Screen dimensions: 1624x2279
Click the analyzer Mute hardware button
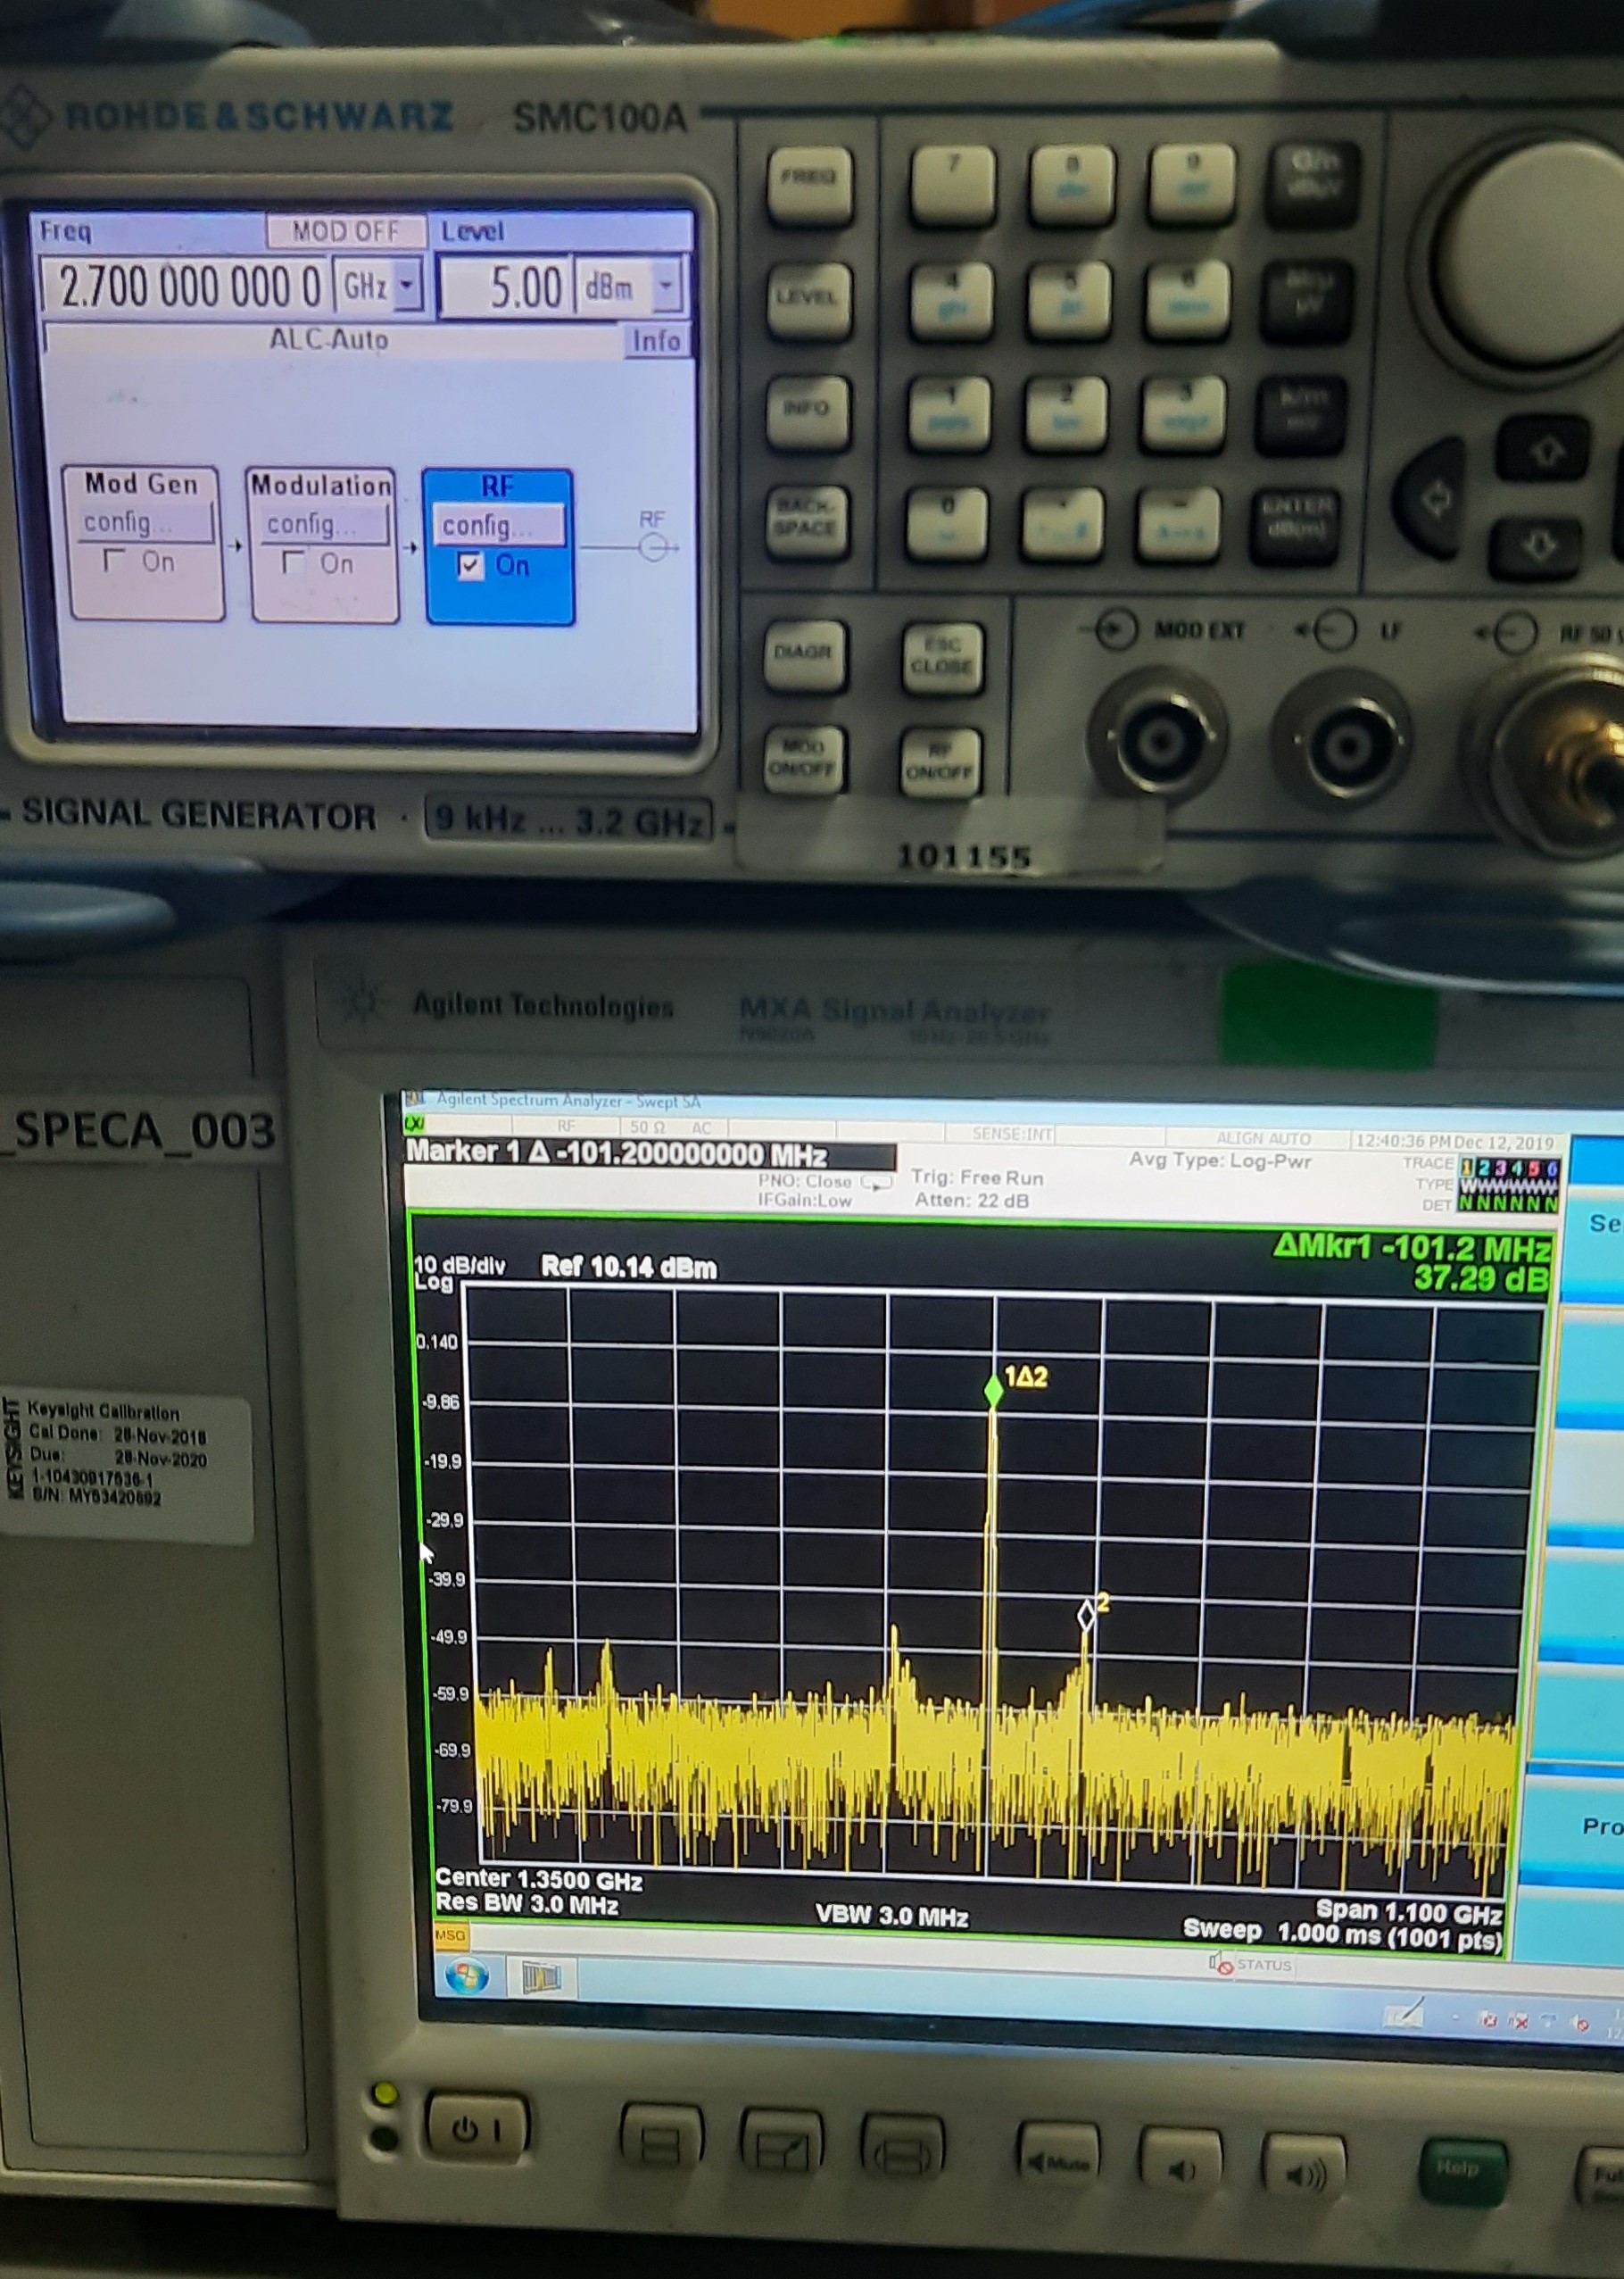(x=1057, y=2161)
